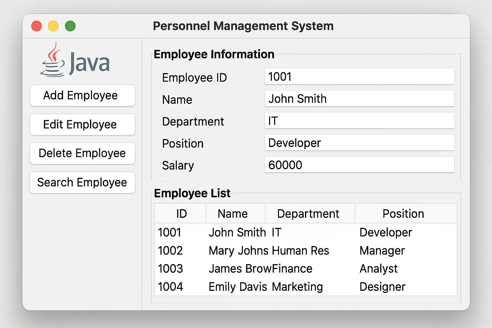The height and width of the screenshot is (328, 492).
Task: Sort by the ID column header
Action: coord(181,214)
